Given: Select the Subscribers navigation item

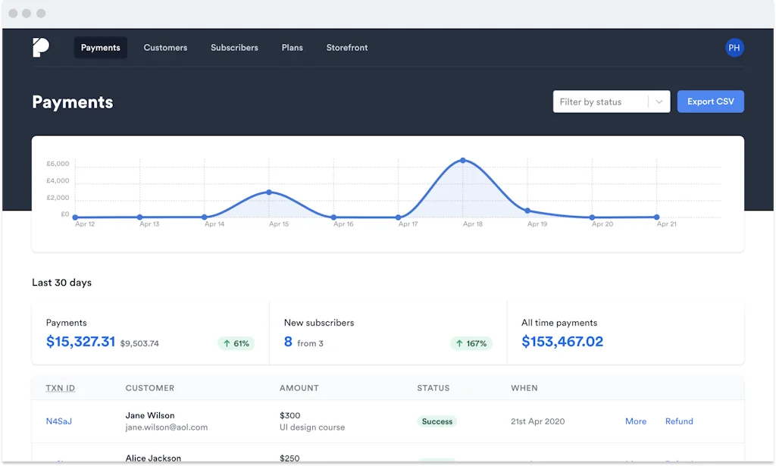Looking at the screenshot, I should click(234, 47).
